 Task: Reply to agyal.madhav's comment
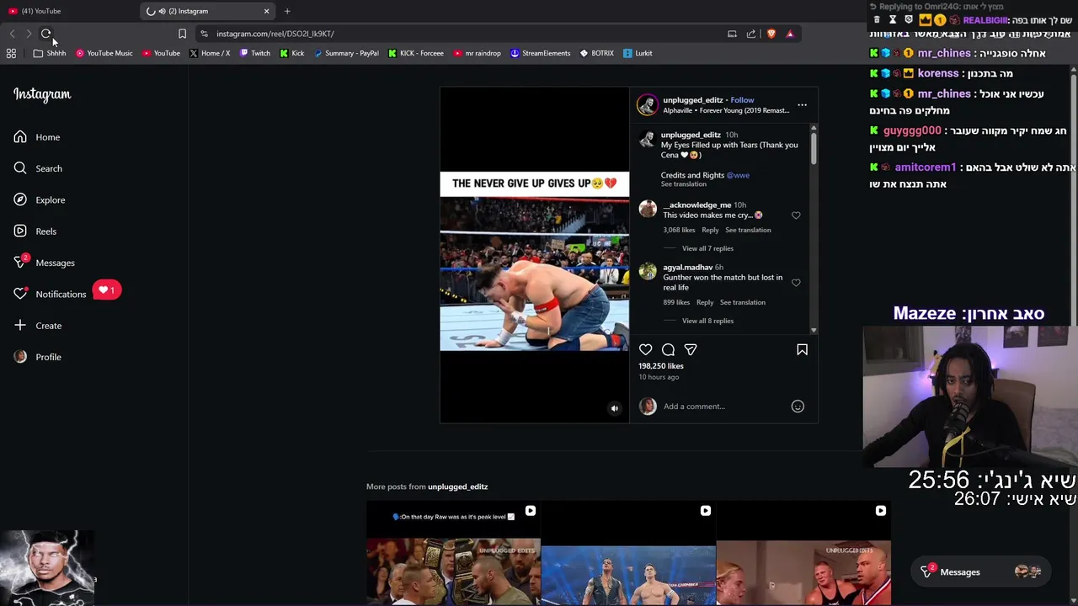tap(705, 302)
